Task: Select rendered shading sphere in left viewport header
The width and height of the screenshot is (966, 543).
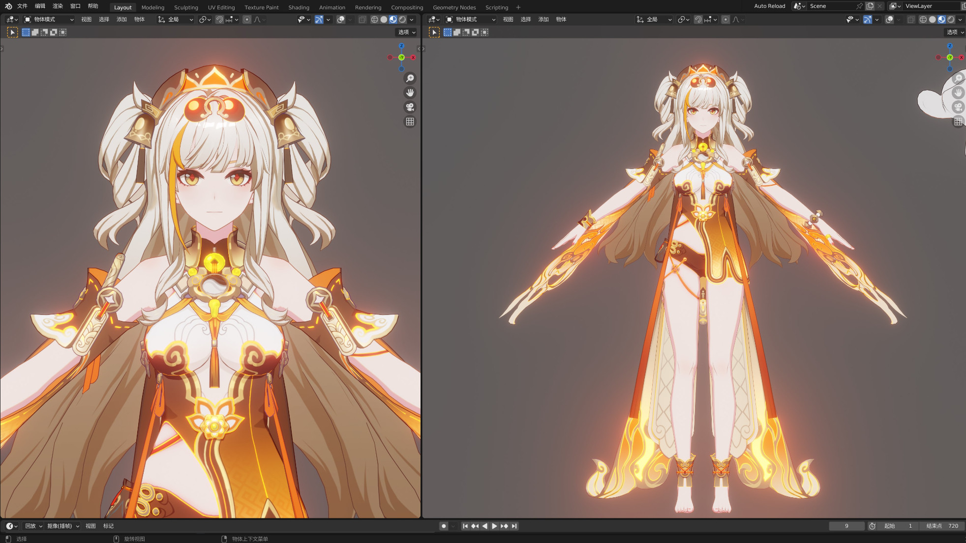Action: coord(402,20)
